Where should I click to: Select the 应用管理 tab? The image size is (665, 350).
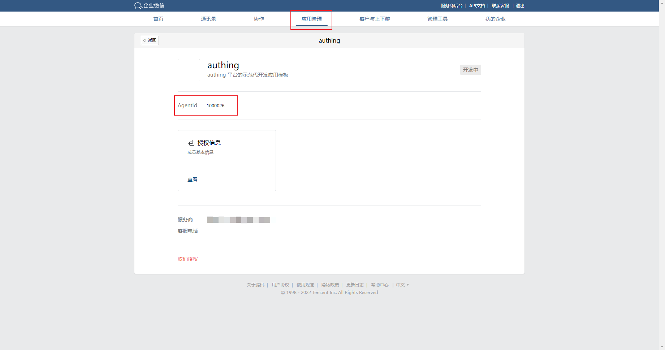(311, 19)
